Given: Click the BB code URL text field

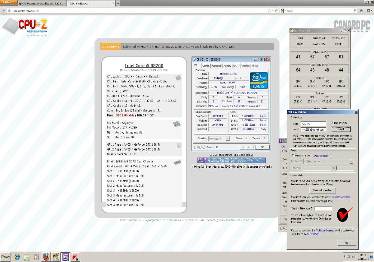Looking at the screenshot, I should tap(232, 167).
